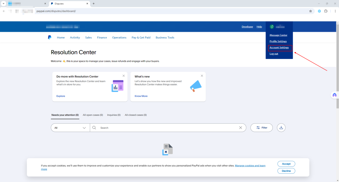The image size is (339, 182).
Task: Open Message Center from account menu
Action: point(278,35)
